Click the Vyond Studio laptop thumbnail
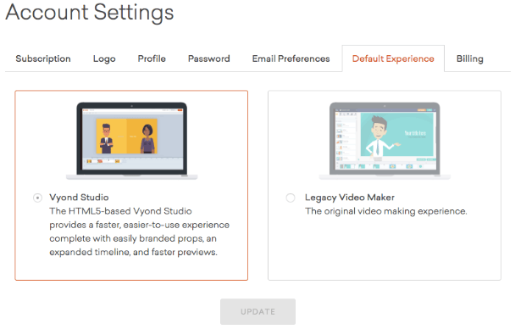Screen dimensions: 515x329 click(x=131, y=141)
